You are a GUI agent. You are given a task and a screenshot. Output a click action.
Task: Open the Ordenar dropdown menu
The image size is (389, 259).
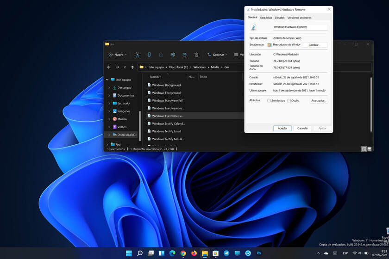click(x=217, y=55)
